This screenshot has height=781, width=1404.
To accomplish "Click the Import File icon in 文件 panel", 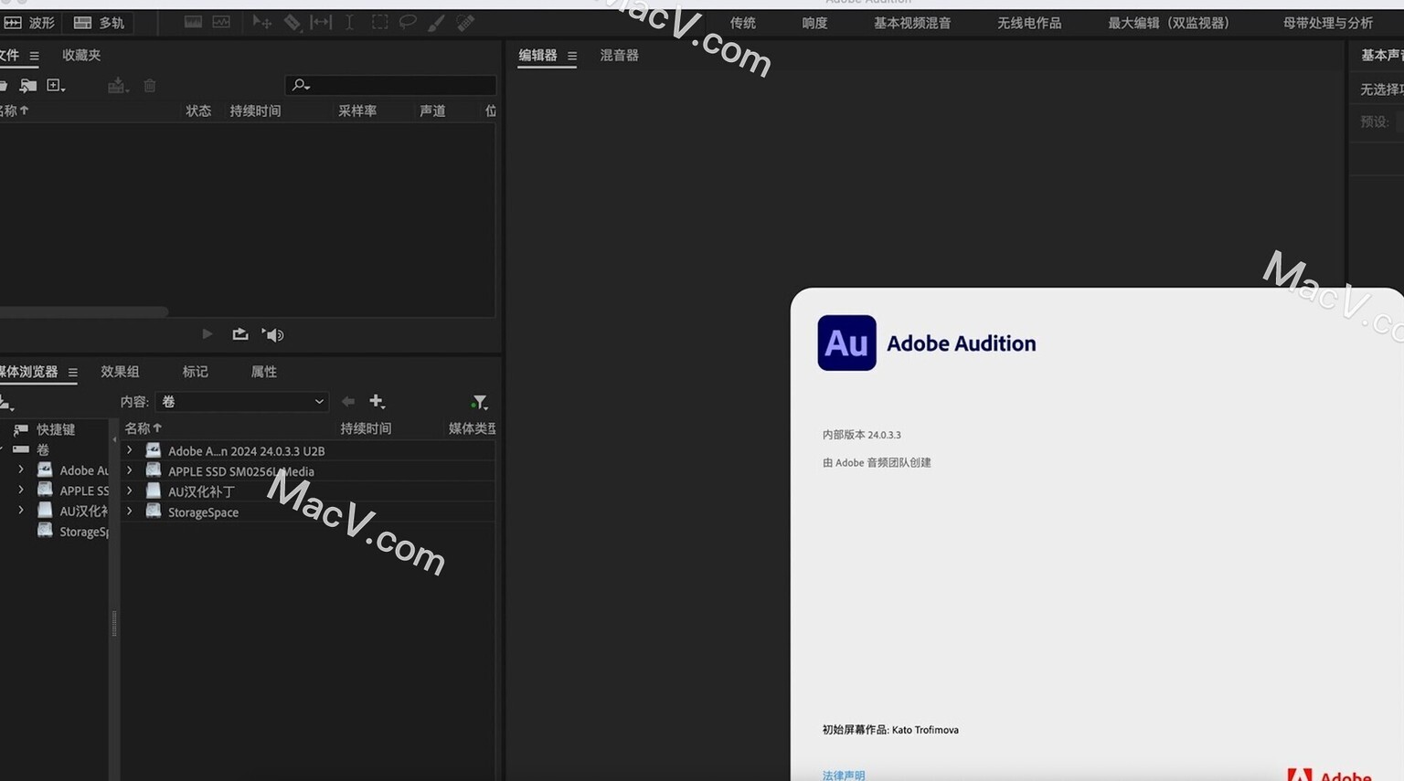I will [x=28, y=85].
